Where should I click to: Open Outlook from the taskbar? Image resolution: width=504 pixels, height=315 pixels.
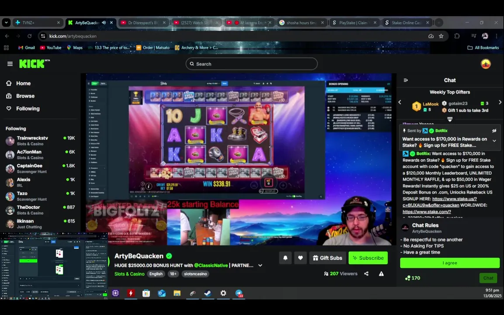tap(161, 293)
